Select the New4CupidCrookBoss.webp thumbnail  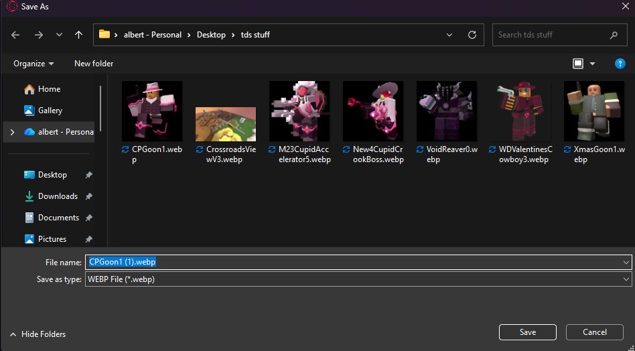(x=373, y=111)
